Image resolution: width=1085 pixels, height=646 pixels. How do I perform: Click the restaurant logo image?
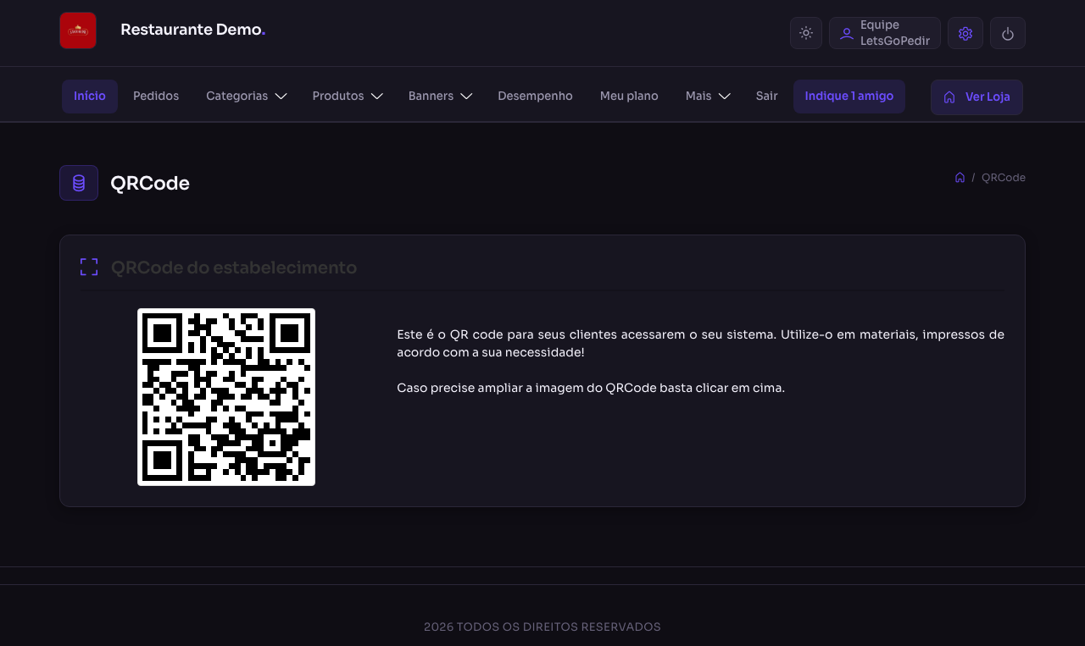(78, 30)
